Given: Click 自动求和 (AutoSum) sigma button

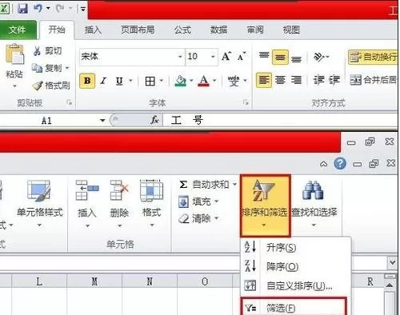Looking at the screenshot, I should tap(204, 185).
